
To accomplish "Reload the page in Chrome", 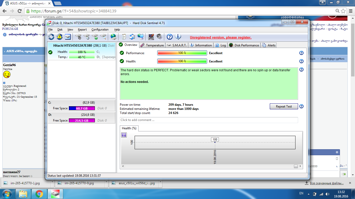I will tap(19, 11).
